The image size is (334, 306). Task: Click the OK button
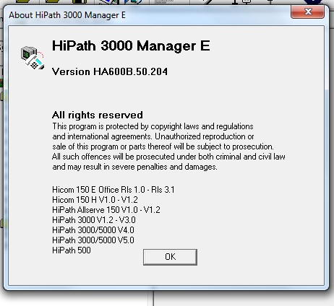click(170, 257)
